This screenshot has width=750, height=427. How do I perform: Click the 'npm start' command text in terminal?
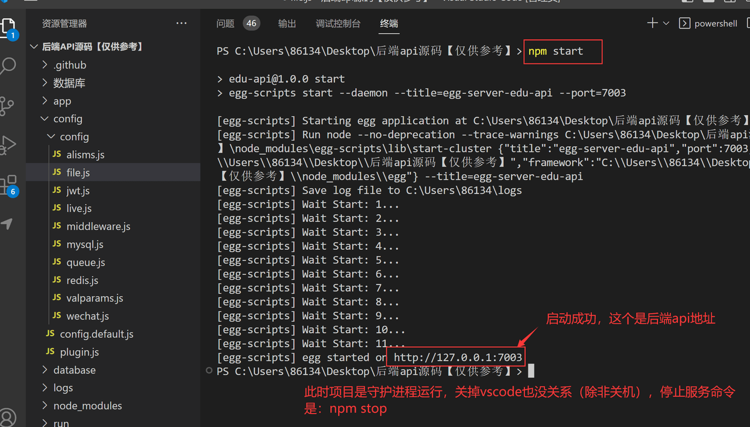click(x=555, y=51)
